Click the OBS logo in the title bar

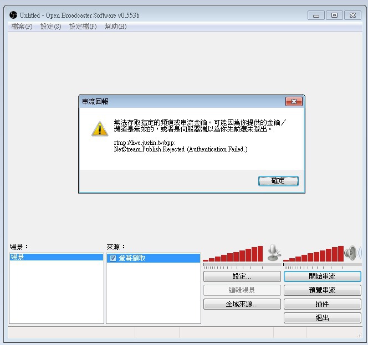click(13, 15)
